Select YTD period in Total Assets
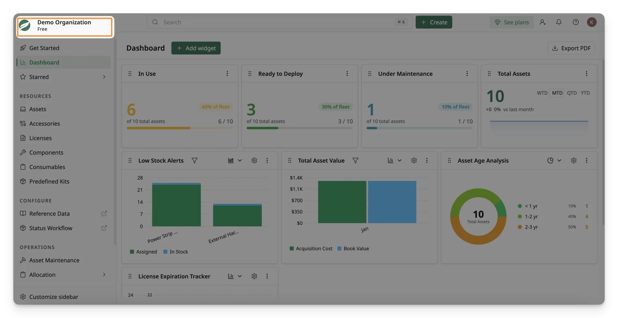 [585, 93]
